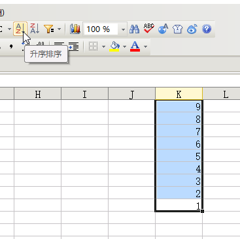The height and width of the screenshot is (239, 240).
Task: Open the filter options dropdown arrow
Action: (x=59, y=29)
